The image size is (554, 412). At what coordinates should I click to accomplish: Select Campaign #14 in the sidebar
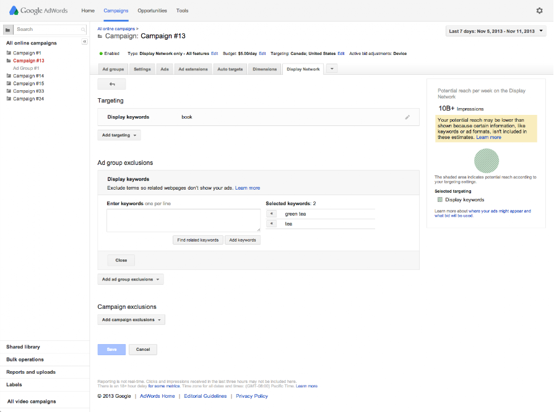[28, 76]
